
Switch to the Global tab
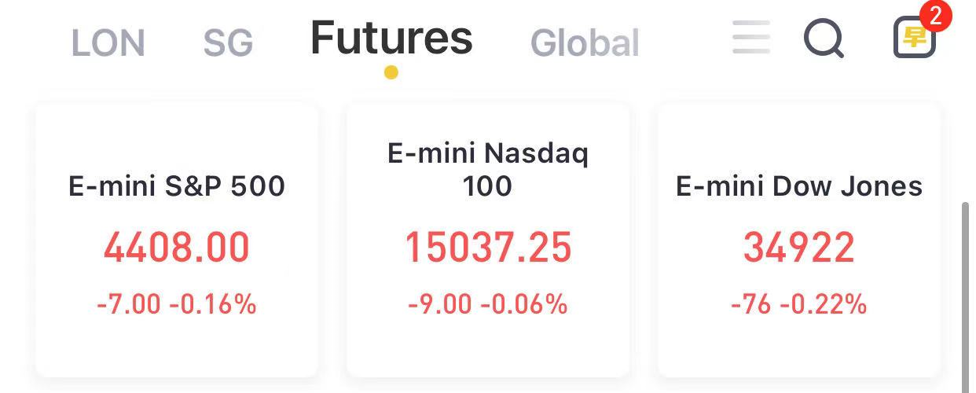click(585, 42)
